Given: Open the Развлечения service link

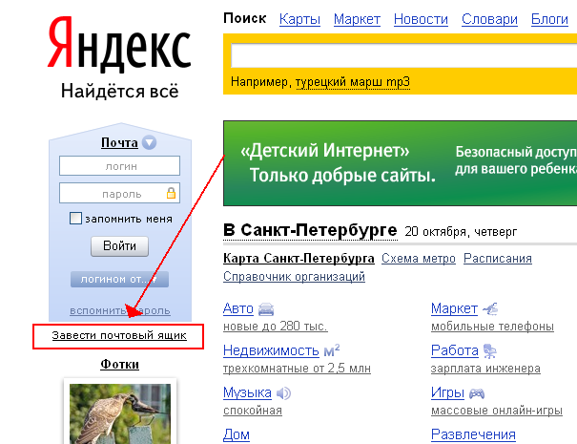Looking at the screenshot, I should click(473, 434).
